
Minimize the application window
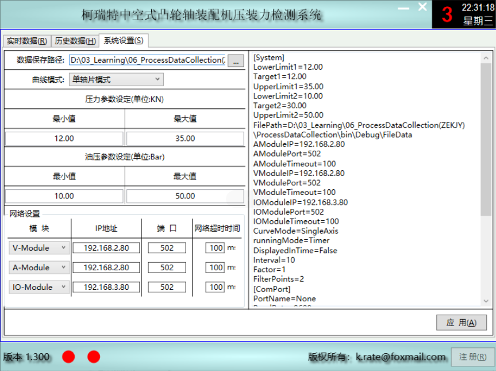(x=403, y=8)
